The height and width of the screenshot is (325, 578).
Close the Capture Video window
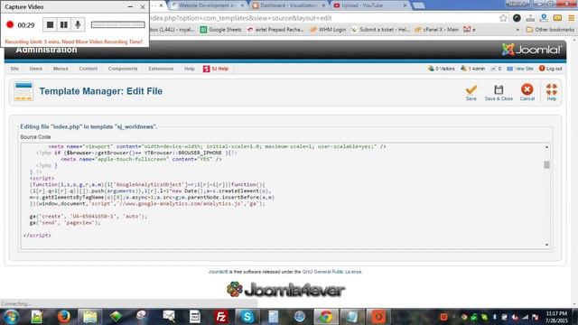143,6
